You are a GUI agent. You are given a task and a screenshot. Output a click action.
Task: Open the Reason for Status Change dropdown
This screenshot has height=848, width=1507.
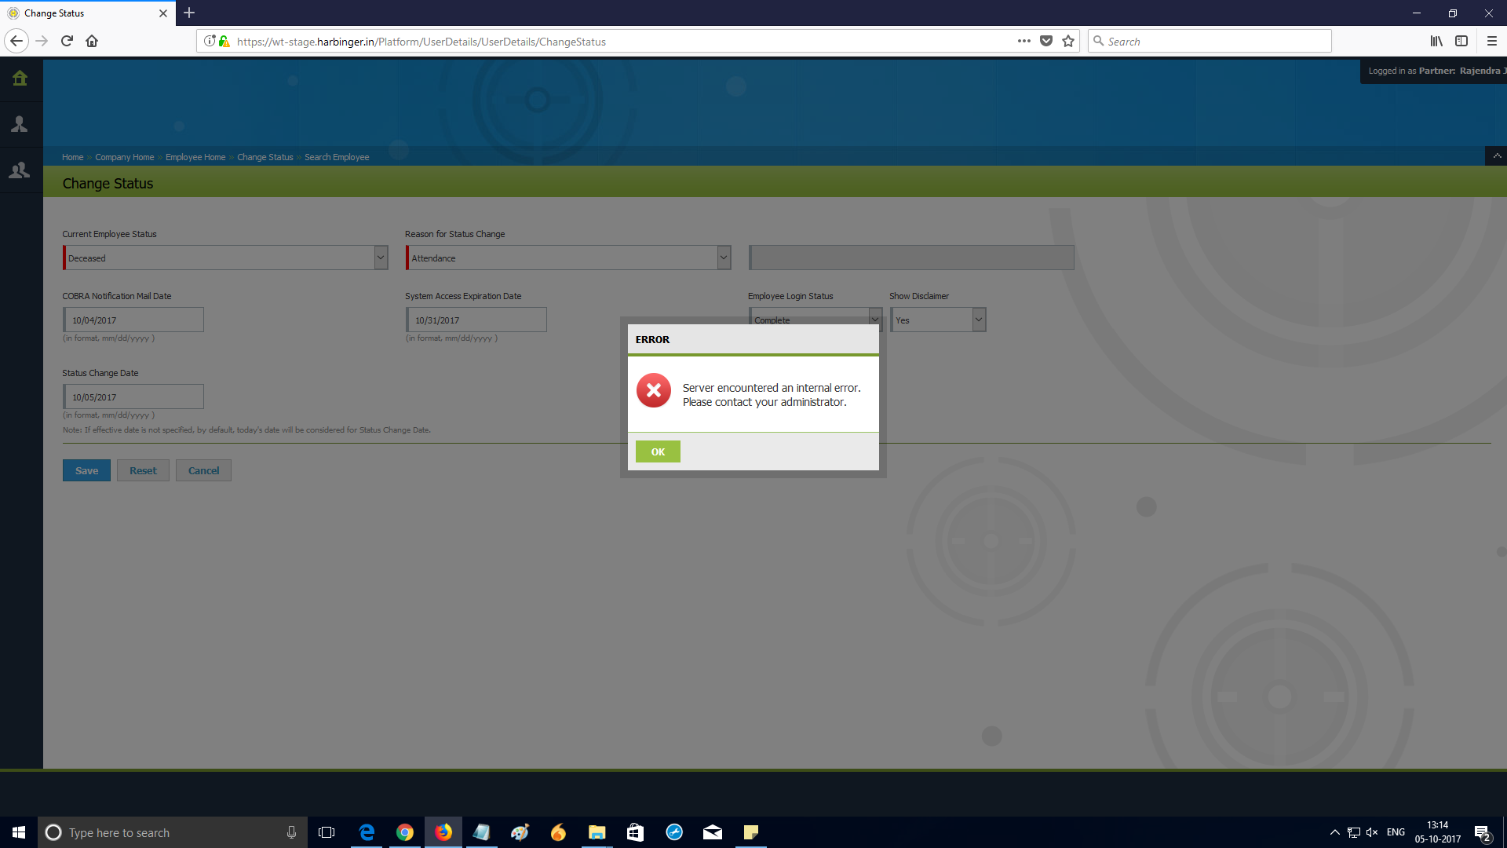coord(723,258)
